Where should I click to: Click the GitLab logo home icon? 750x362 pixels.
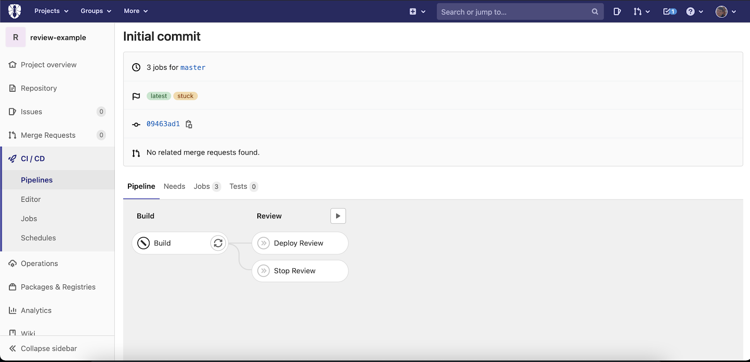click(15, 11)
